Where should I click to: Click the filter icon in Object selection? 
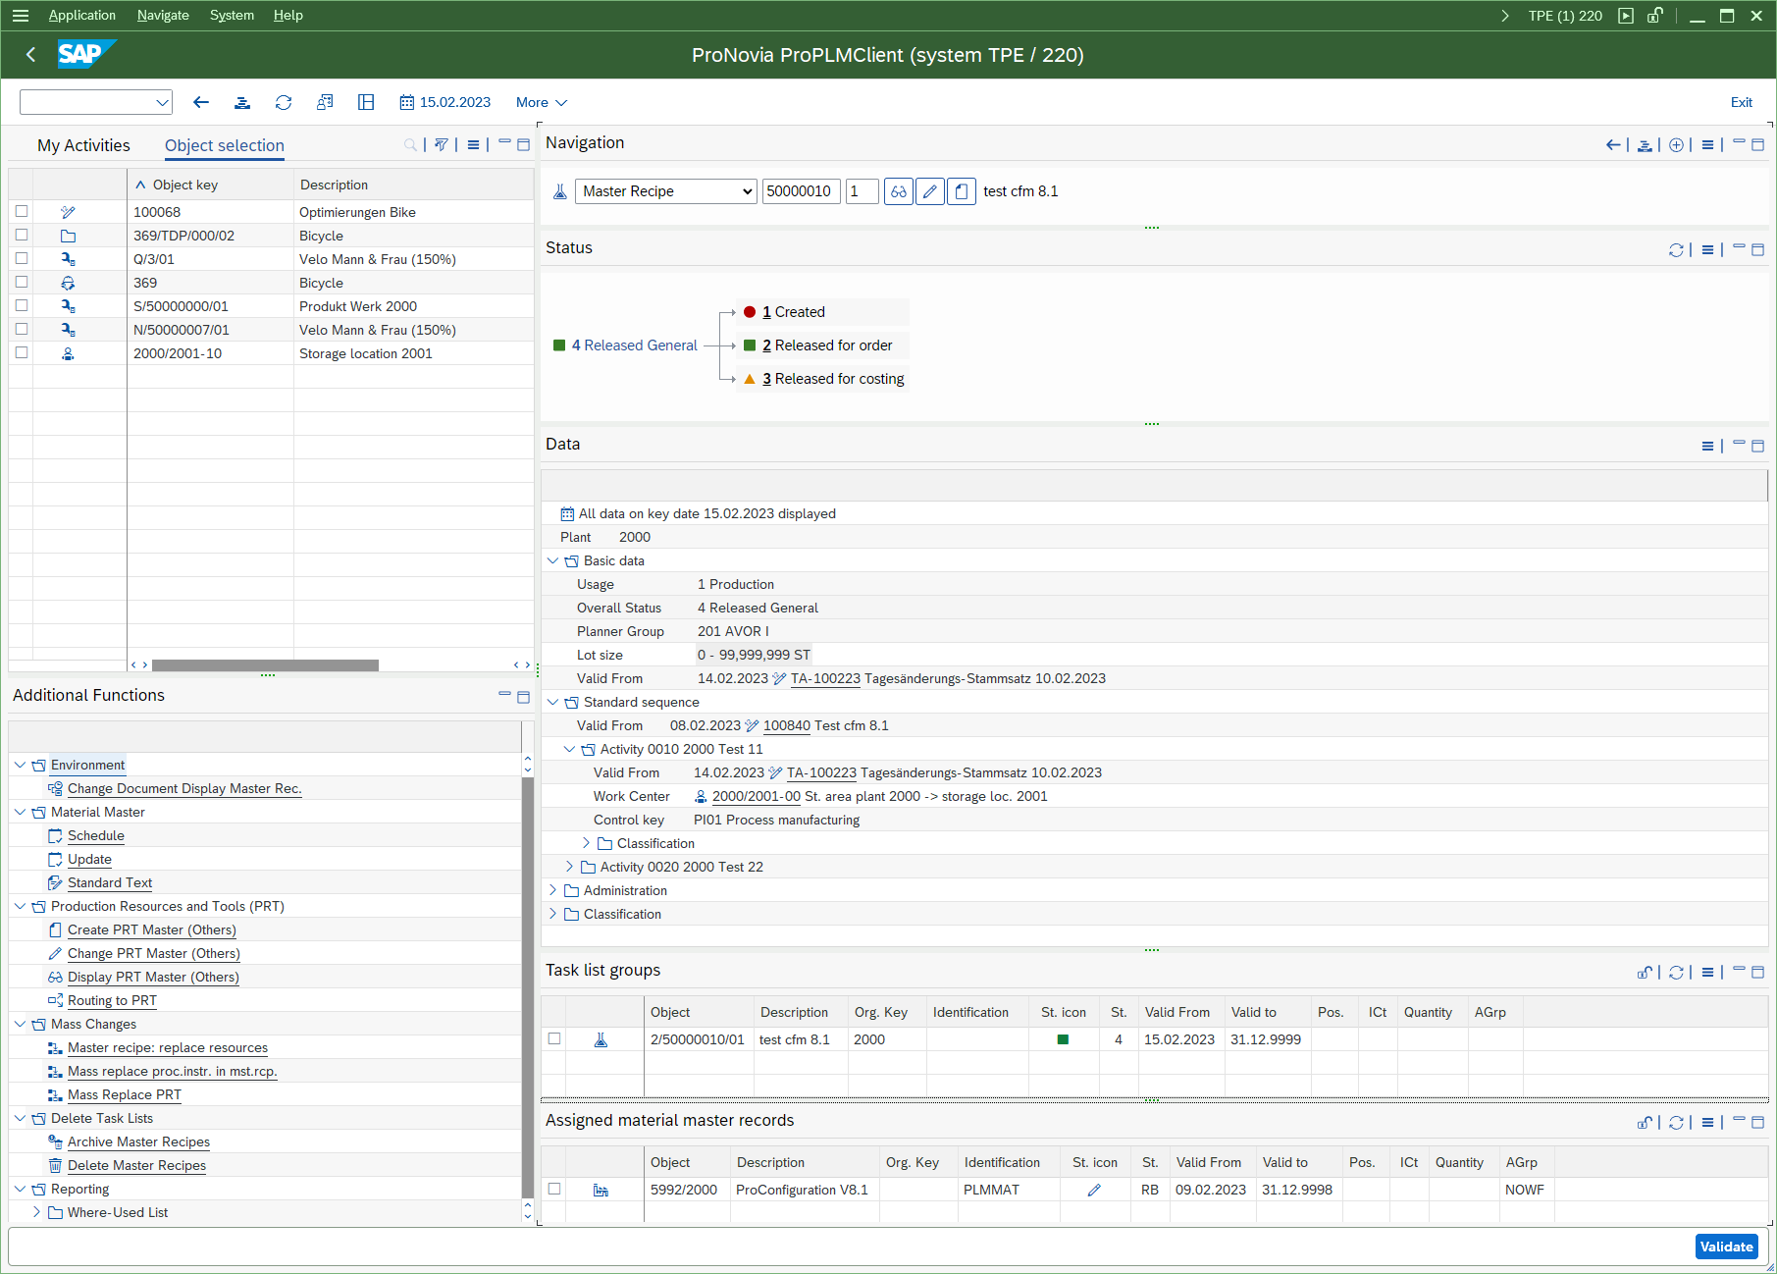click(442, 145)
